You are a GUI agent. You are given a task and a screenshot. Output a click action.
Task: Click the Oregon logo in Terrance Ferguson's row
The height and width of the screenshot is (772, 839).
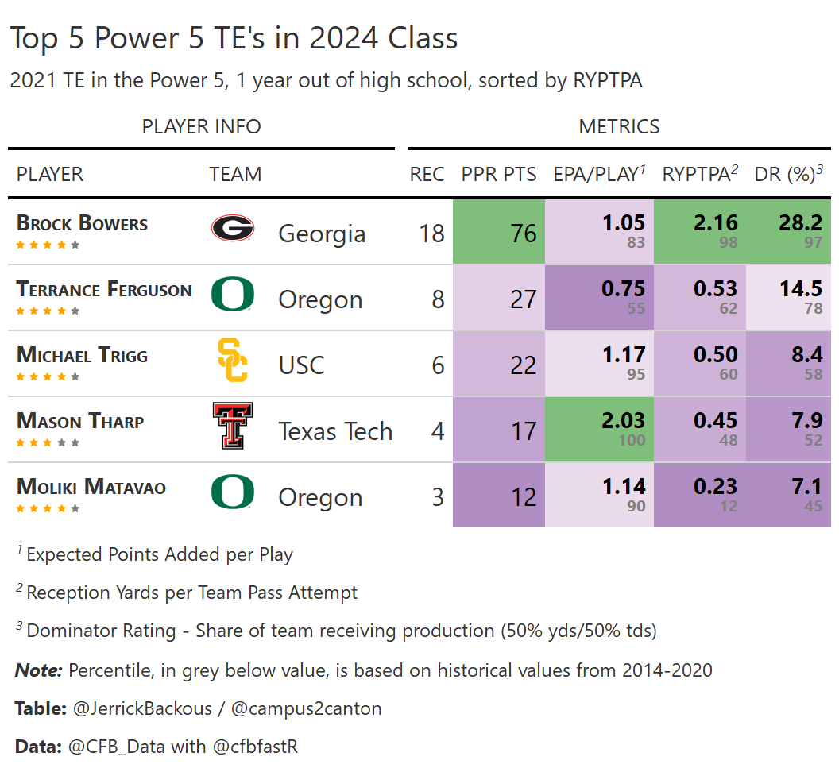click(232, 295)
